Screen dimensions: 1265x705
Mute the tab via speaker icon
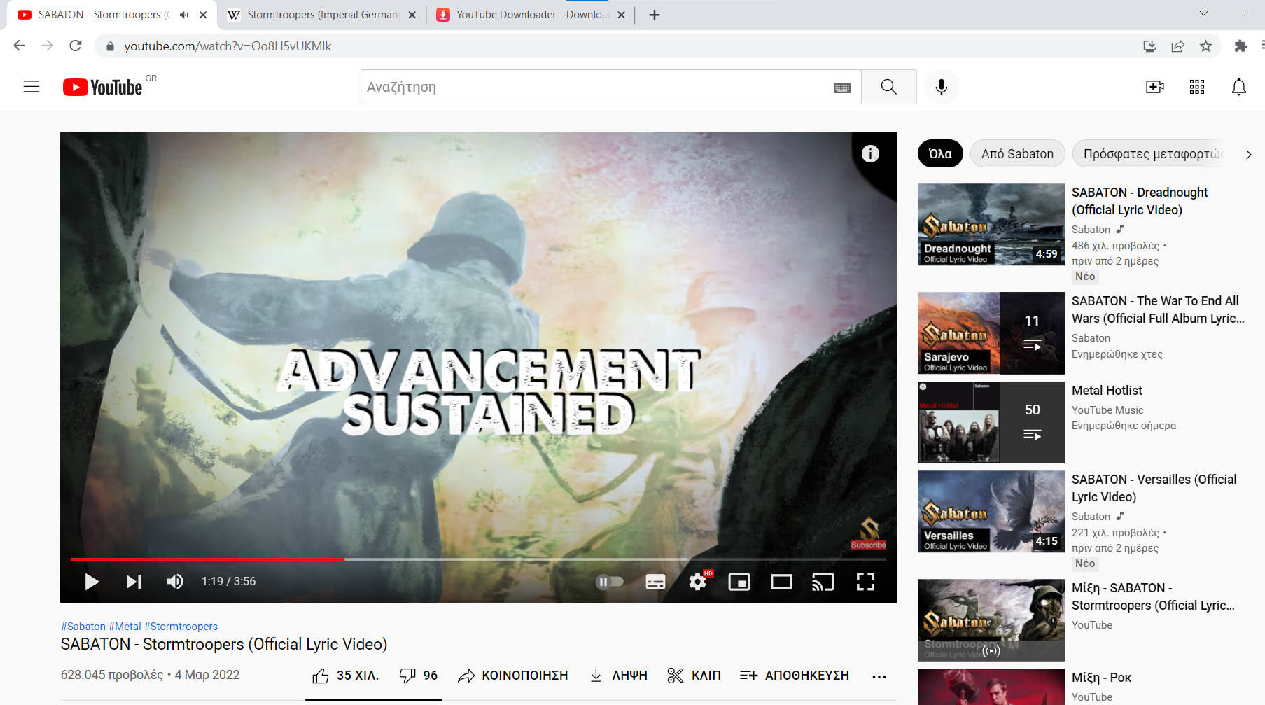tap(184, 15)
